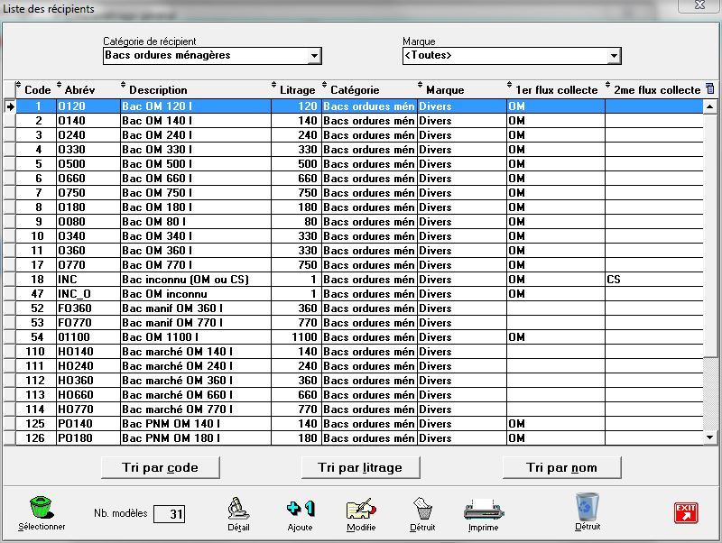Image resolution: width=722 pixels, height=543 pixels.
Task: Click the Nb. modèles count field
Action: click(169, 514)
